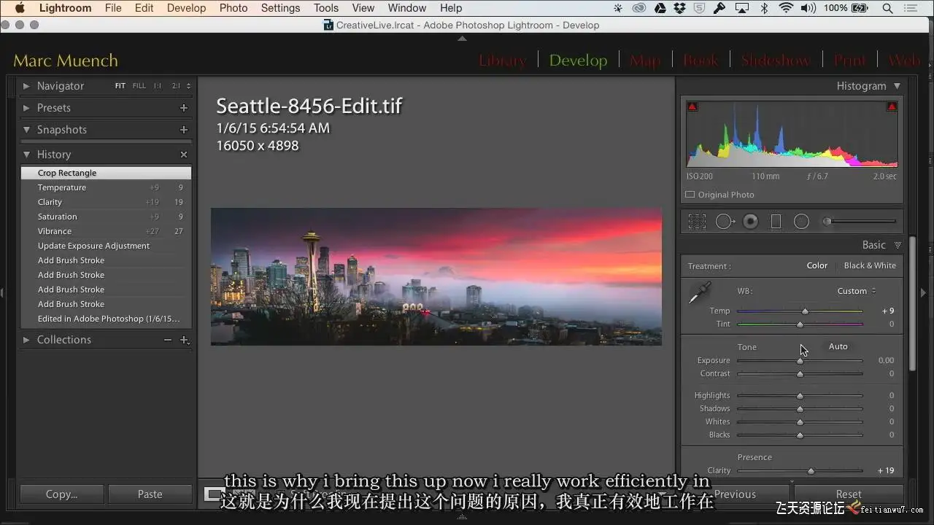Image resolution: width=934 pixels, height=525 pixels.
Task: Set treatment to Color
Action: (817, 265)
